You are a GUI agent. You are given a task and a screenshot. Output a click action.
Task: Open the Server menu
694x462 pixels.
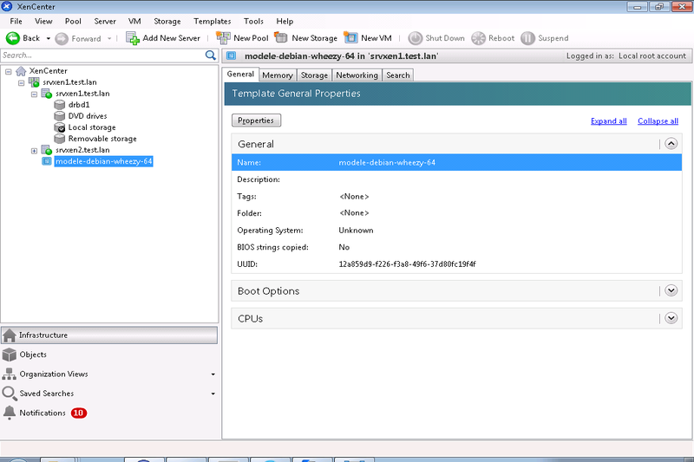(x=105, y=21)
